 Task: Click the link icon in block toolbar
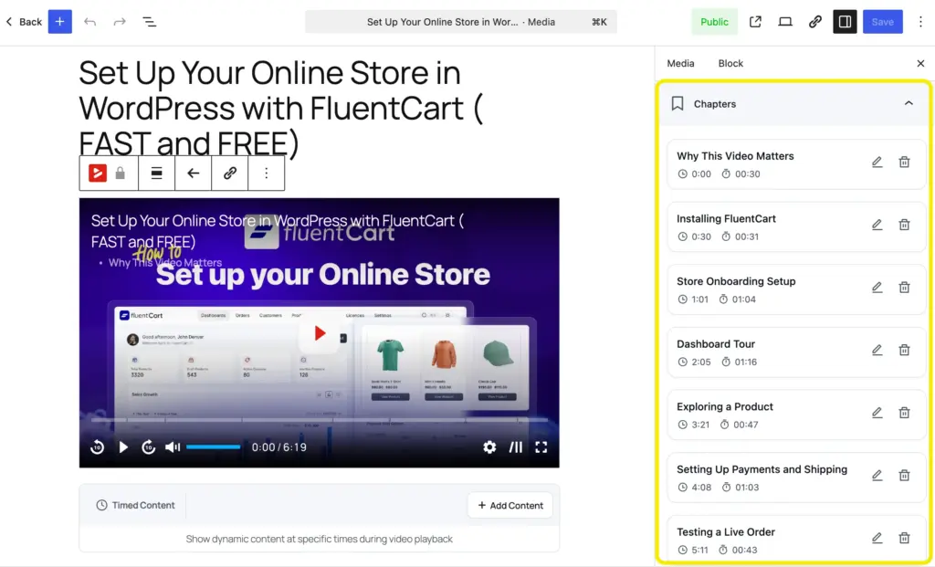pyautogui.click(x=229, y=173)
